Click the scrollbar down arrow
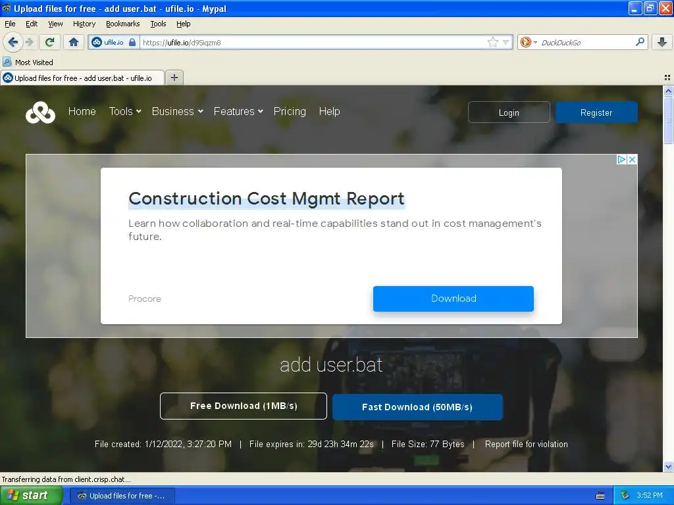Viewport: 674px width, 505px height. click(668, 466)
